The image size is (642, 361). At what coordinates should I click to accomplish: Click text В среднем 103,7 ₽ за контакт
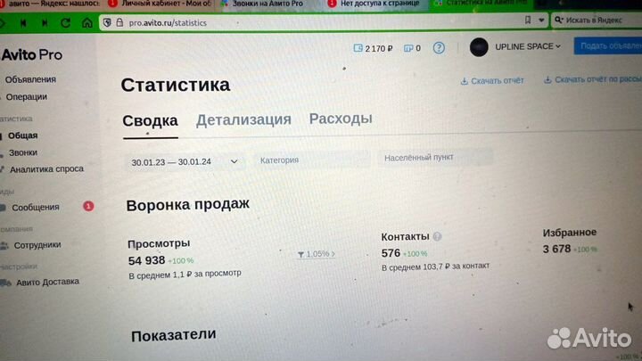pyautogui.click(x=435, y=267)
